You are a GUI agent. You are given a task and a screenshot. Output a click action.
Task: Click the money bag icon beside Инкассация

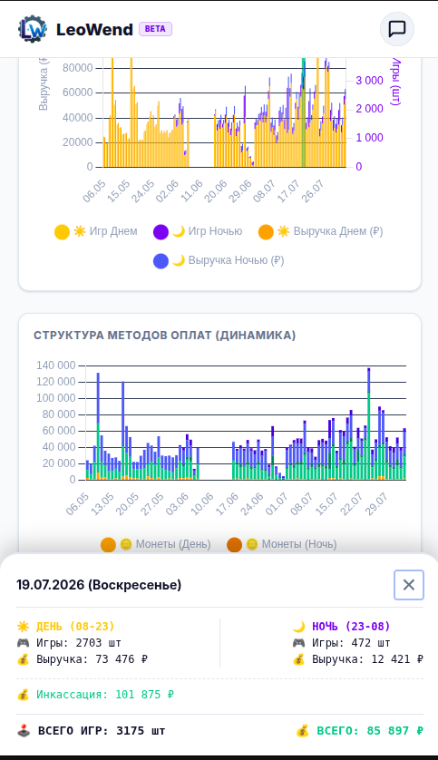coord(23,695)
